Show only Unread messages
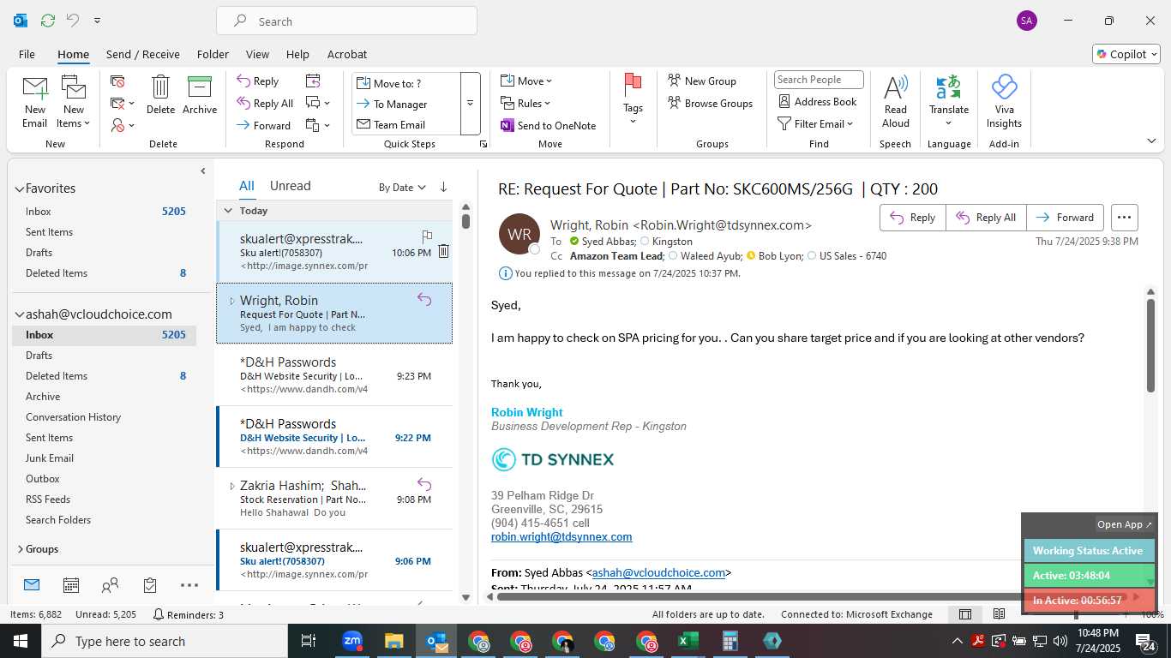Image resolution: width=1171 pixels, height=658 pixels. click(291, 186)
